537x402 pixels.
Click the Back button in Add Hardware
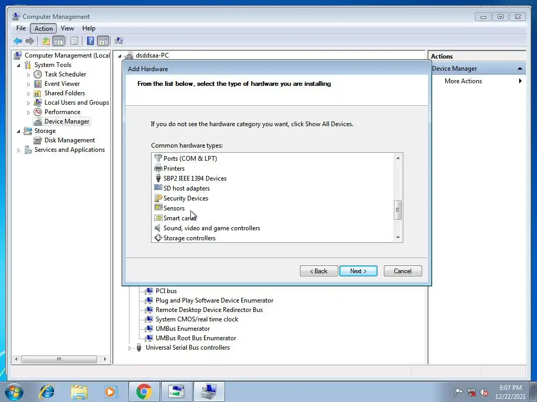point(319,271)
